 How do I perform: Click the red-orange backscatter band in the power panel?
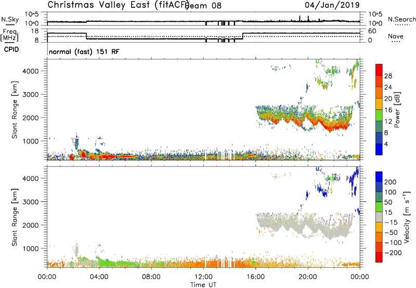point(305,120)
